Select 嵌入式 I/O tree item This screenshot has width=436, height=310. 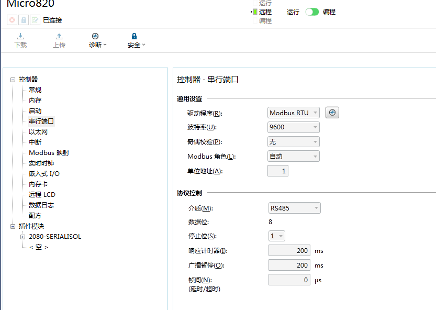pos(44,174)
